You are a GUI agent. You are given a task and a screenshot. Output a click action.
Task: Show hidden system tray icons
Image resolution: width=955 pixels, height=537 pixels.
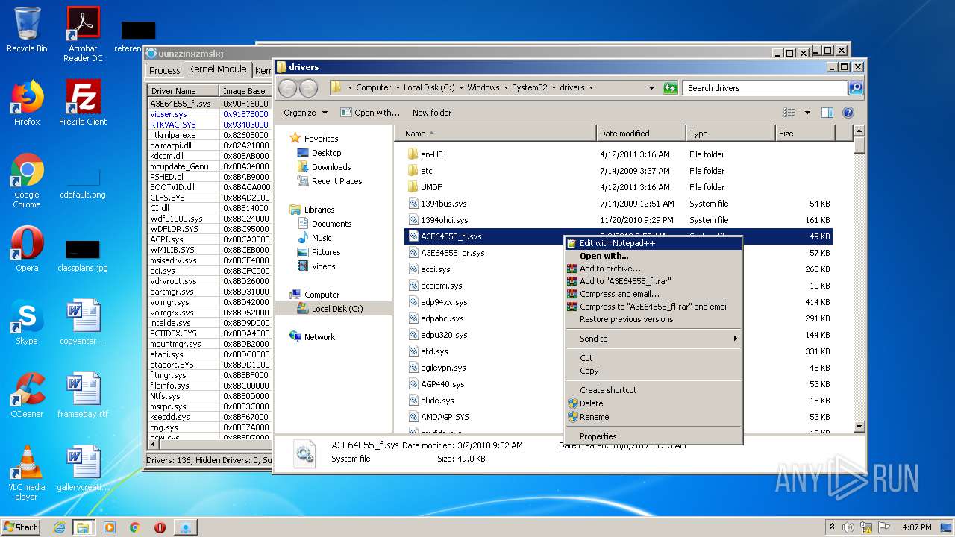tap(833, 527)
